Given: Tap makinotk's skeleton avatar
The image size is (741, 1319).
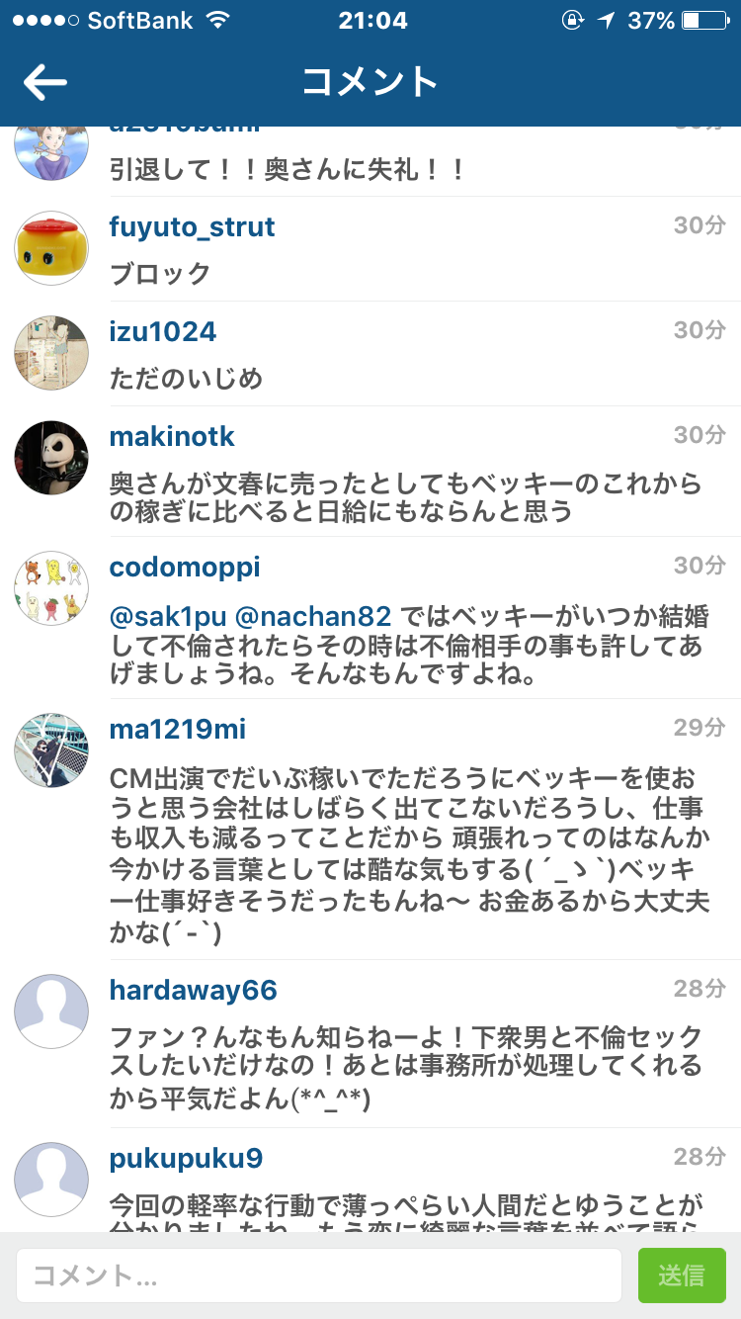Looking at the screenshot, I should coord(51,458).
